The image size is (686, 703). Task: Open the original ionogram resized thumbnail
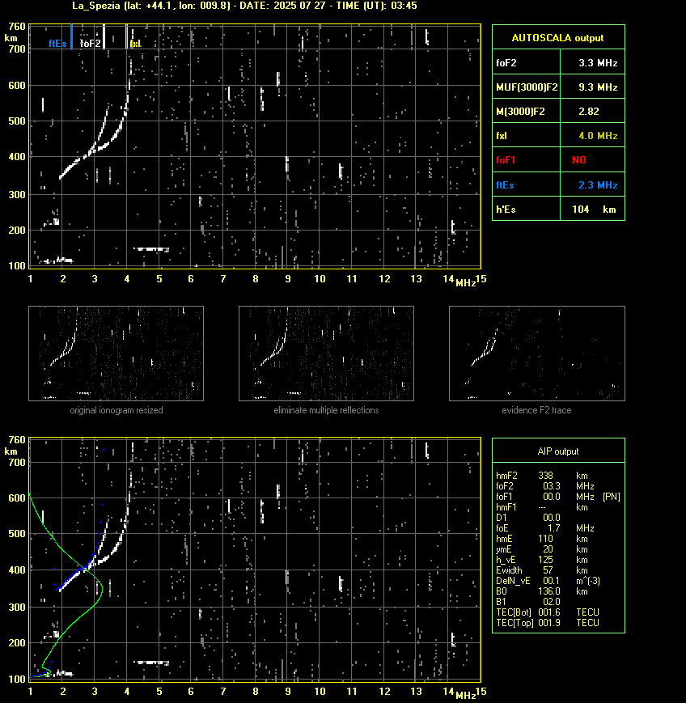tap(116, 354)
